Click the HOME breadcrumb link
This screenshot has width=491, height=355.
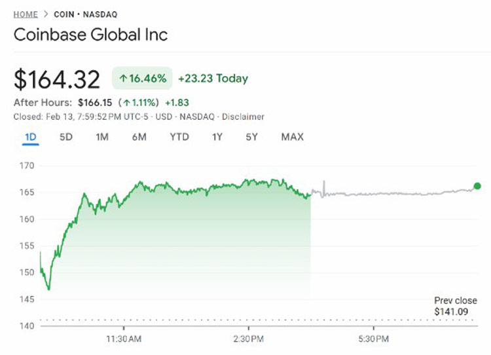click(26, 14)
